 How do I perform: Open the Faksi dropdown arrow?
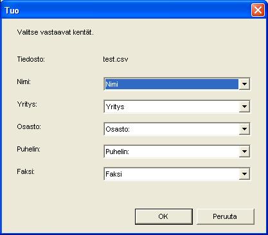coord(244,174)
